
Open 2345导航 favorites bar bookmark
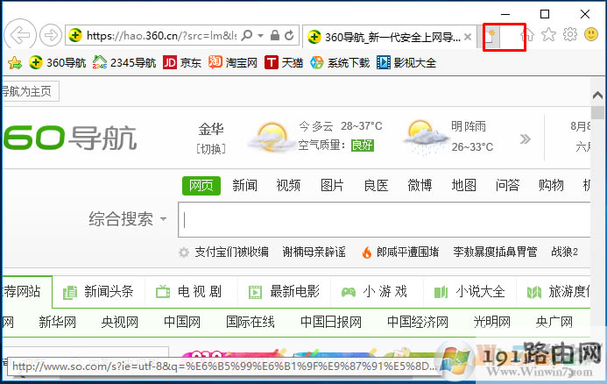124,62
